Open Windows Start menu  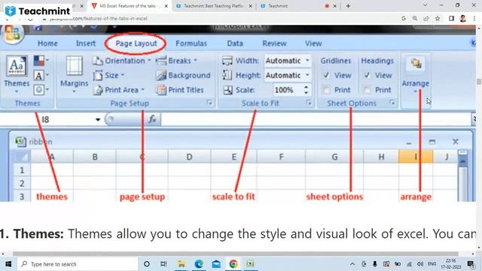[x=8, y=264]
